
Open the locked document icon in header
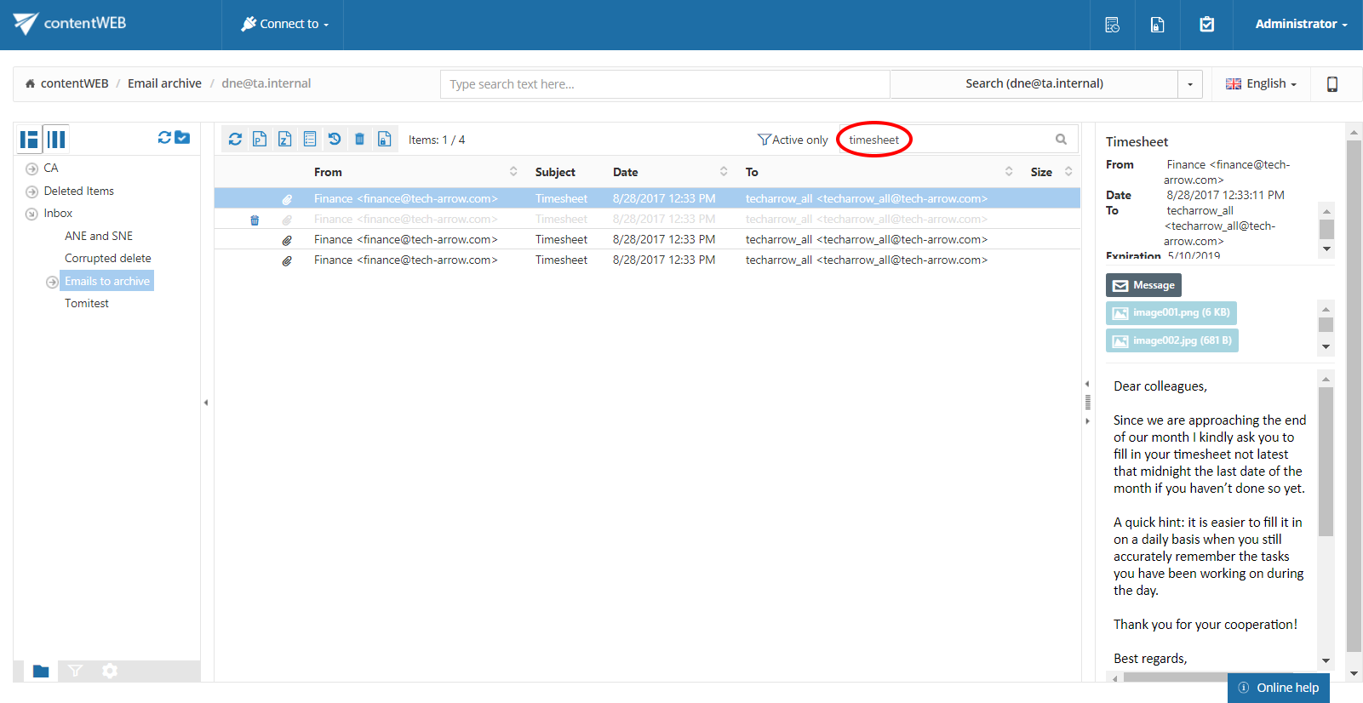[1157, 25]
